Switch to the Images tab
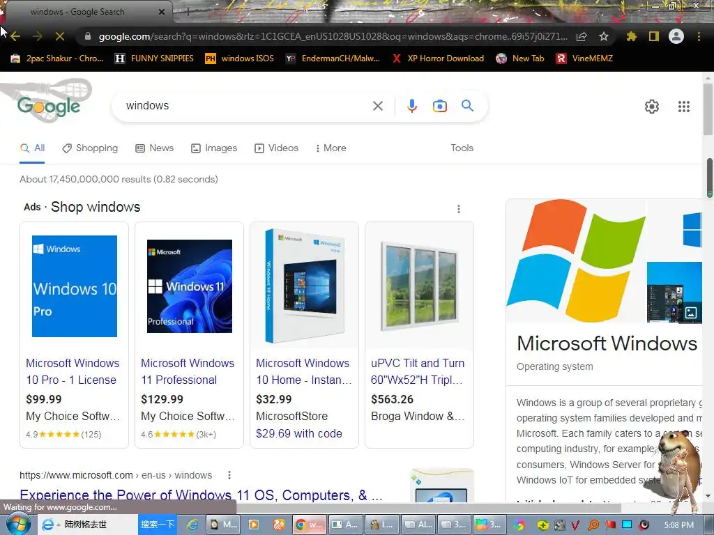 (214, 148)
